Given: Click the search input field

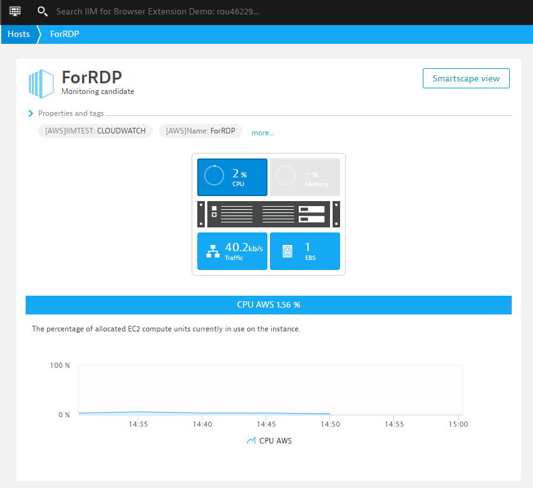Looking at the screenshot, I should tap(157, 11).
